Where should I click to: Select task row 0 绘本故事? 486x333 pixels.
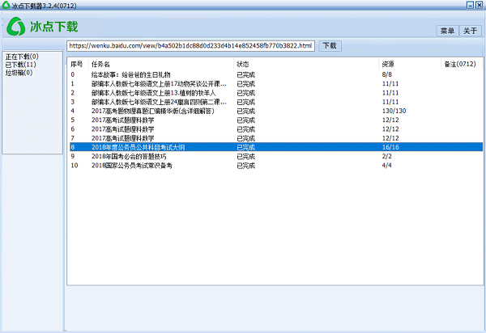coord(276,74)
